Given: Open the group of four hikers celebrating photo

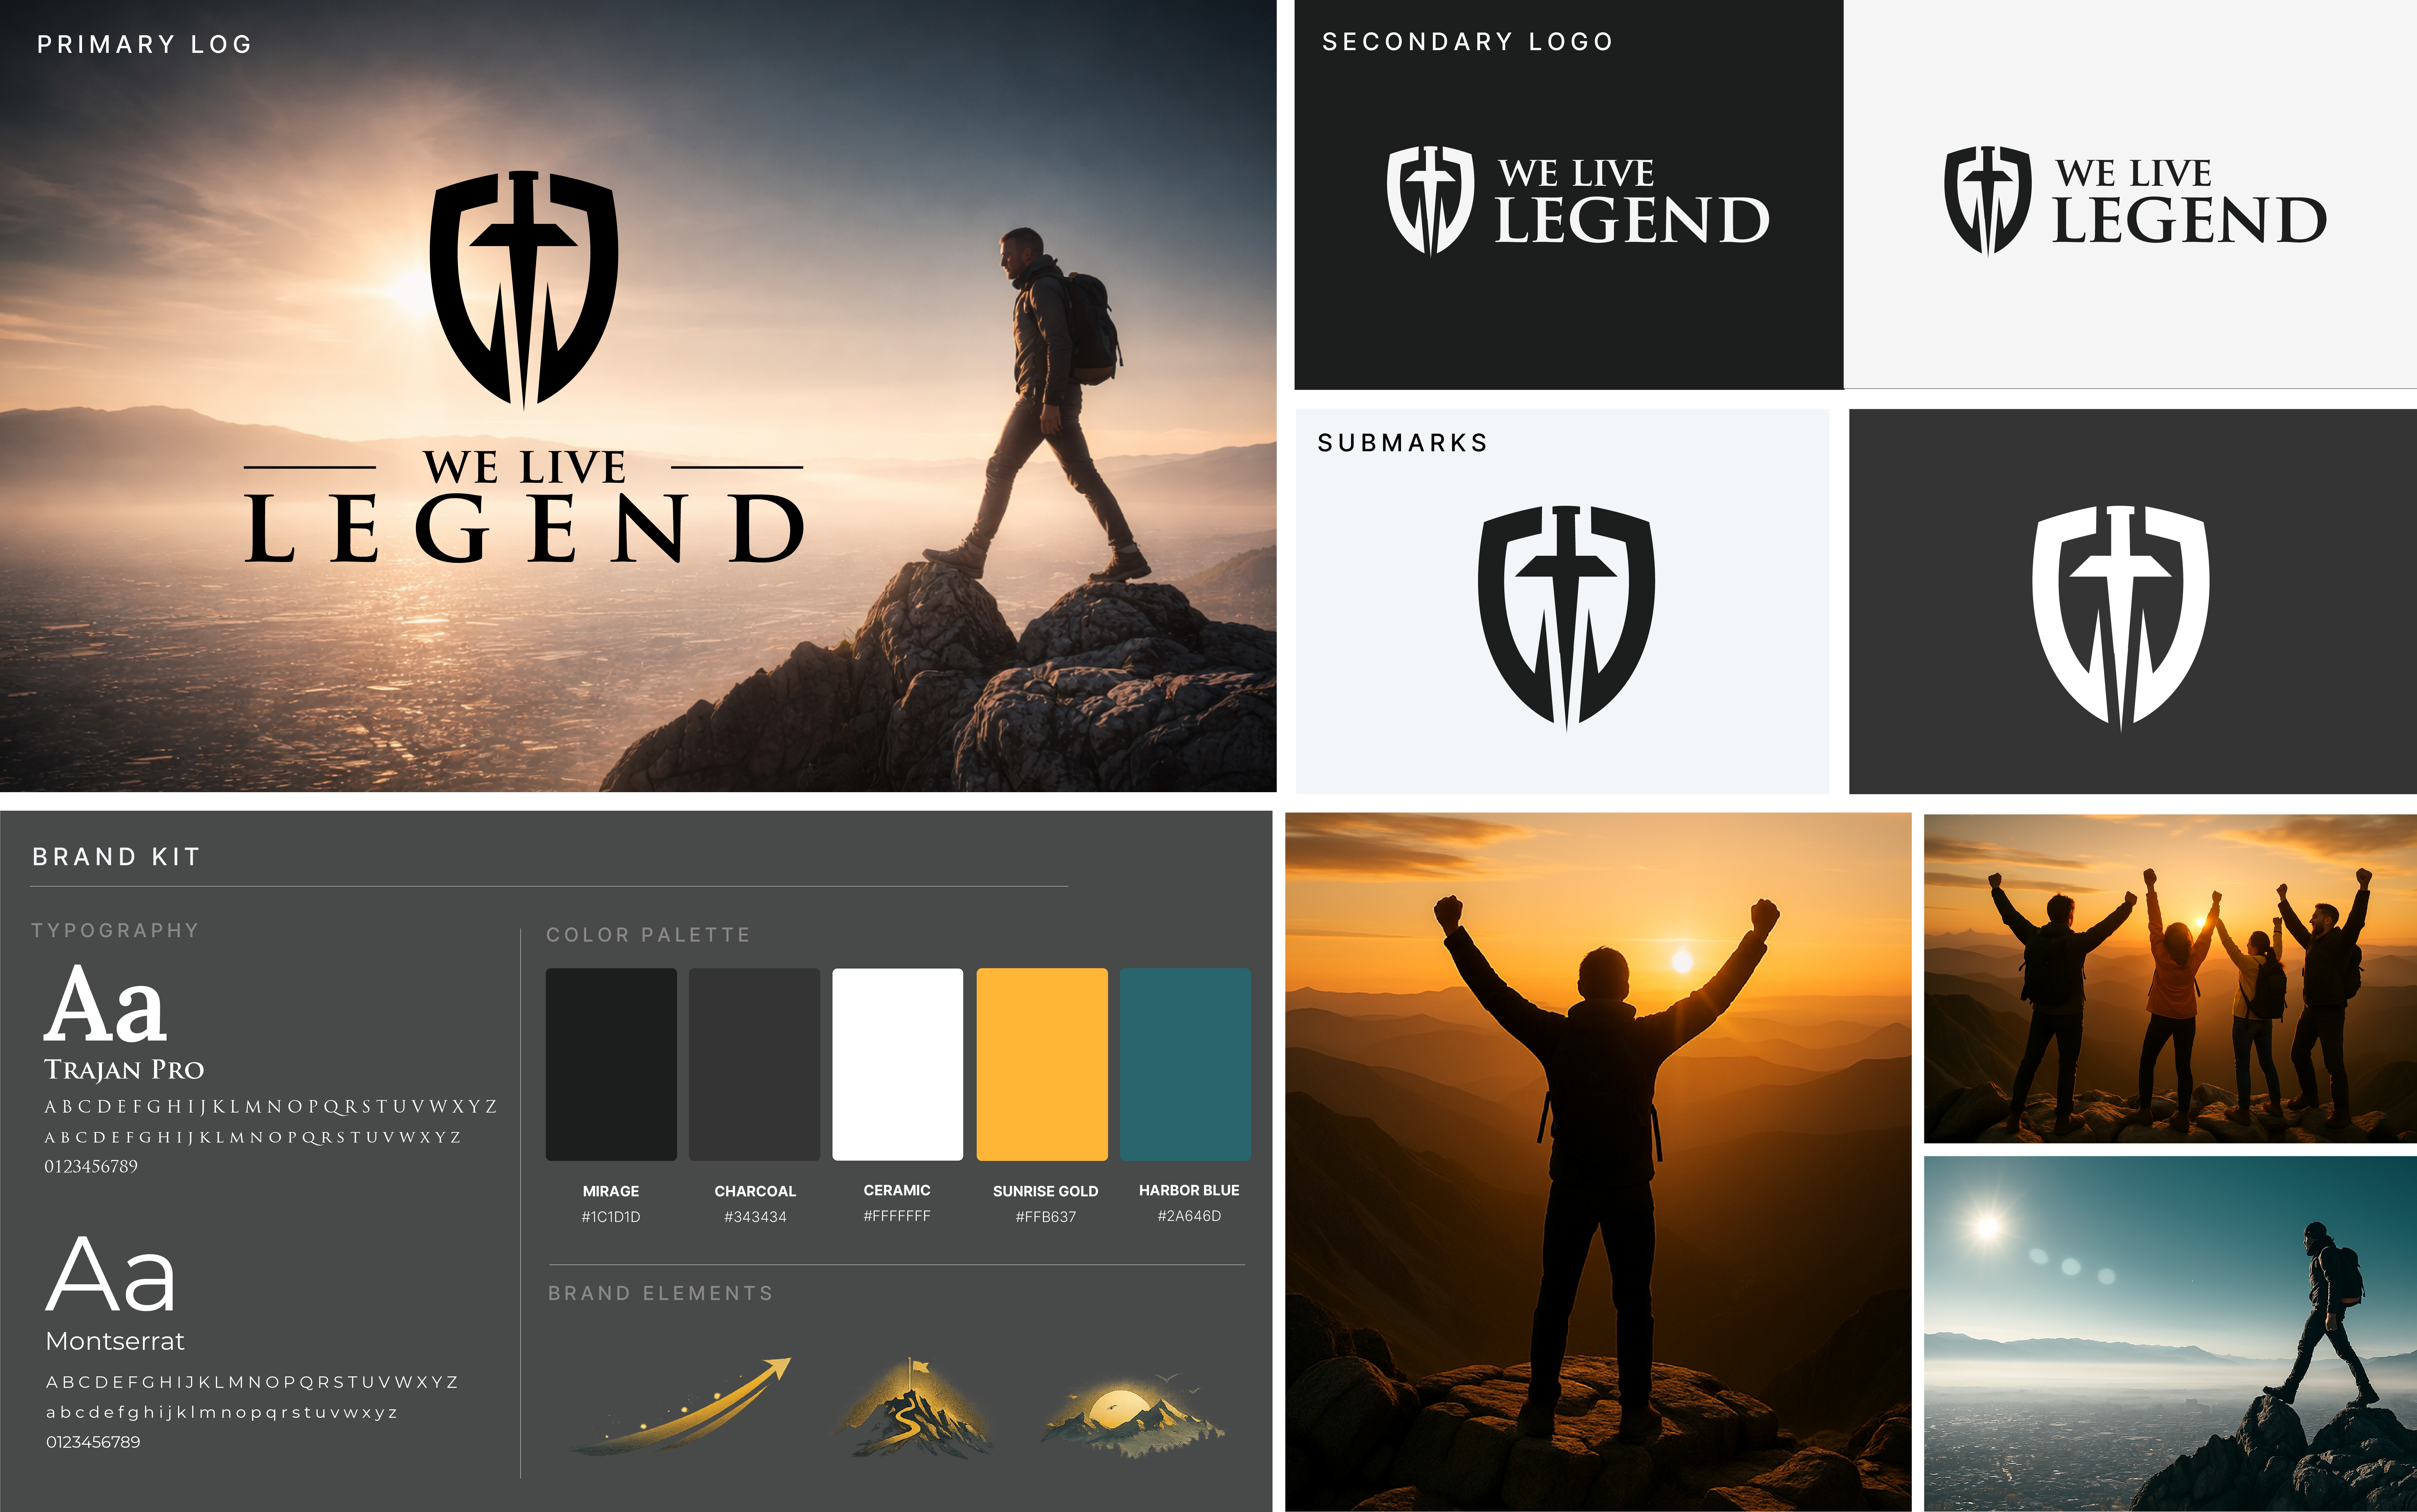Looking at the screenshot, I should (2170, 979).
